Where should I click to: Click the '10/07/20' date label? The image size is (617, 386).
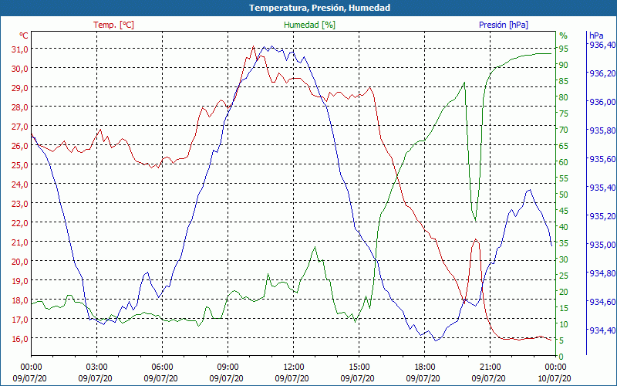[554, 379]
